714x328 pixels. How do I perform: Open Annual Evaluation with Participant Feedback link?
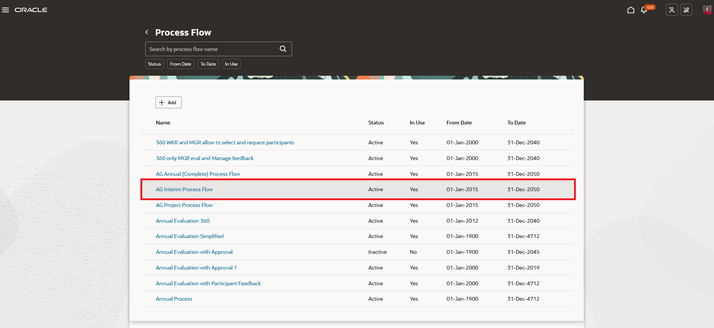208,283
